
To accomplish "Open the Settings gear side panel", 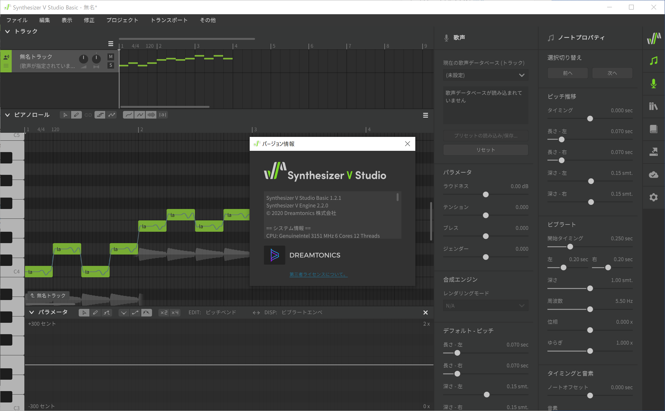I will (654, 197).
